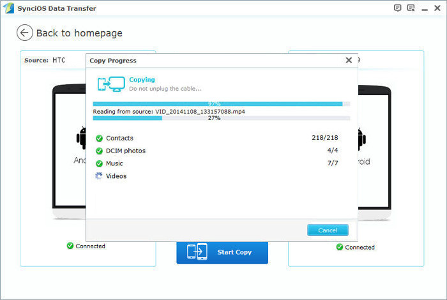Click the target device Connected status checkmark
The width and height of the screenshot is (447, 300).
[339, 247]
